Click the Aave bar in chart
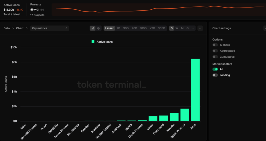 click(x=195, y=90)
